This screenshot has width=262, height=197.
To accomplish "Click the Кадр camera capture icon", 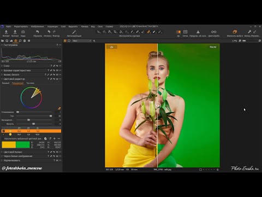I will [x=23, y=32].
